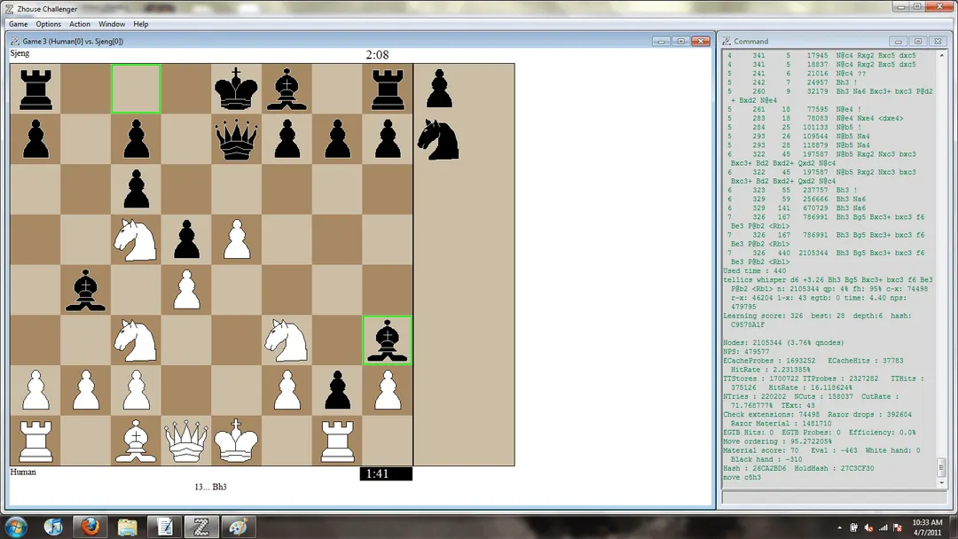Click the scroll-down arrow in Command window
The height and width of the screenshot is (539, 958).
point(941,483)
